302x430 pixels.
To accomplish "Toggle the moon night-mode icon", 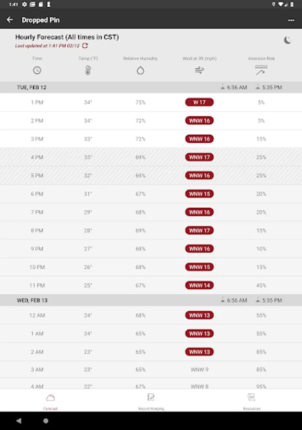I will [288, 41].
